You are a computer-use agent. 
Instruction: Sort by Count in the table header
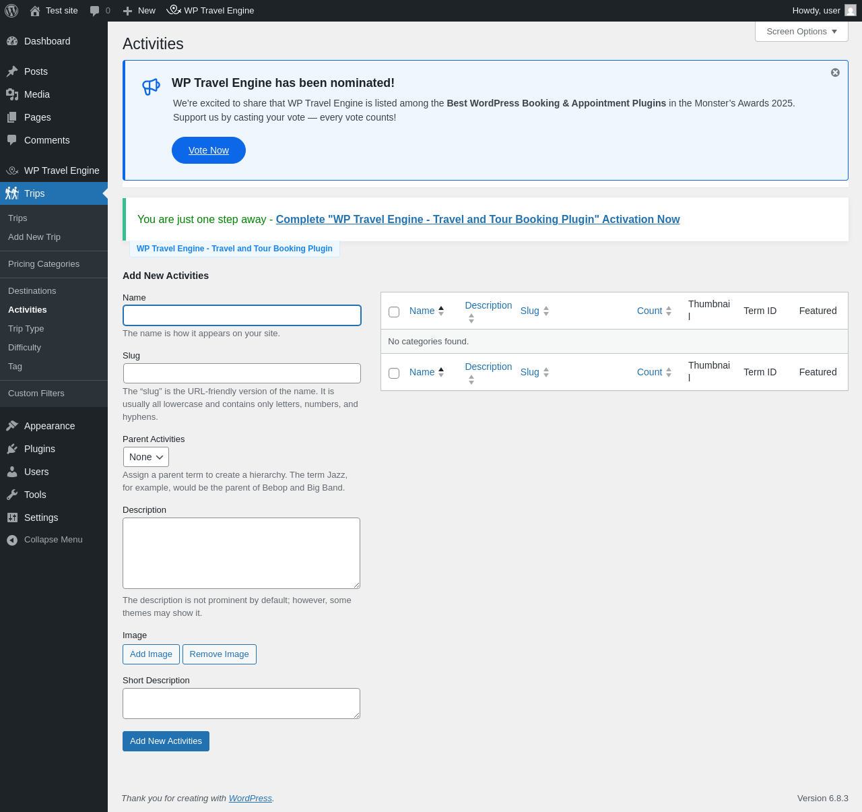(655, 311)
